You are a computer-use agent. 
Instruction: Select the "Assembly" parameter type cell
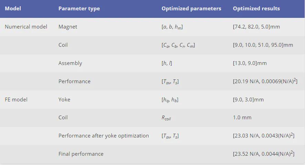70,63
